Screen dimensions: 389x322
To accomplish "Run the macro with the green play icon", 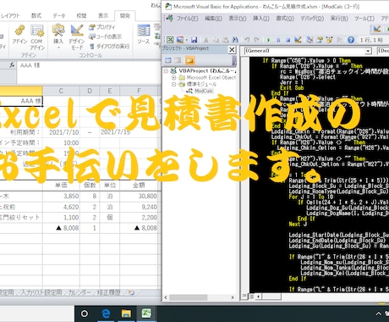I will pyautogui.click(x=268, y=40).
